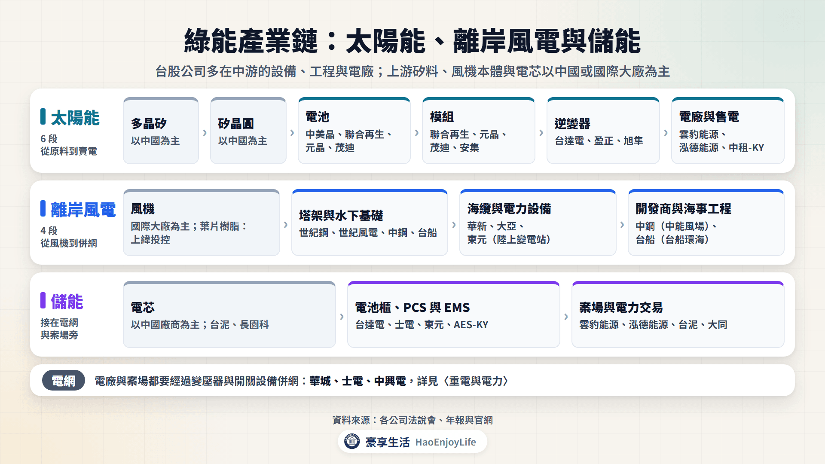The width and height of the screenshot is (825, 464).
Task: Click the subtitle starting with 台股公司
Action: (412, 71)
